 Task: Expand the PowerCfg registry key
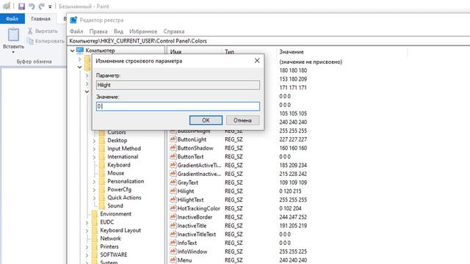tap(94, 189)
